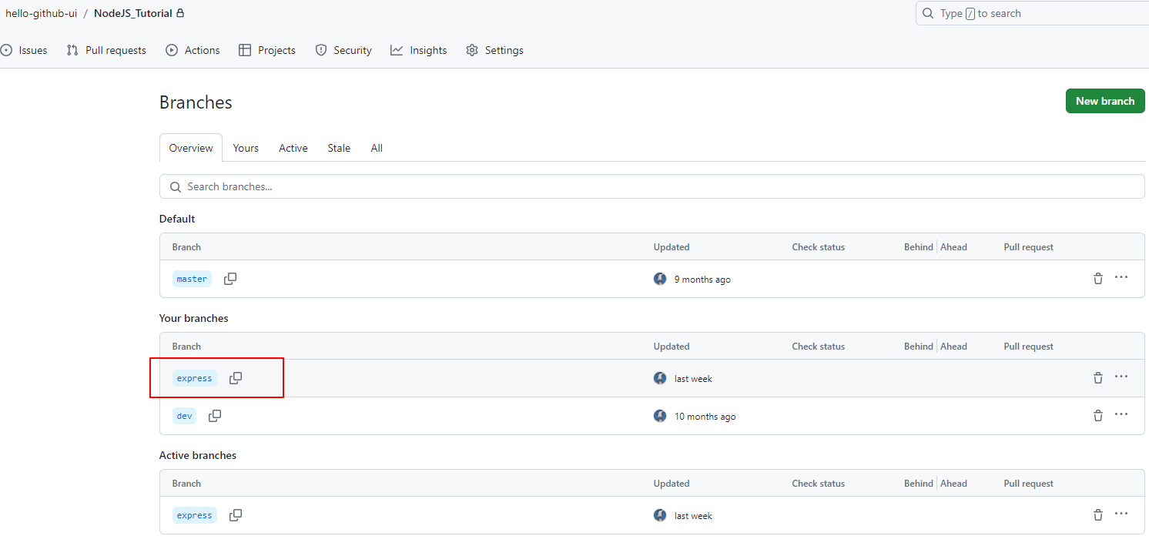This screenshot has width=1149, height=546.
Task: Switch to the Yours branches tab
Action: (246, 148)
